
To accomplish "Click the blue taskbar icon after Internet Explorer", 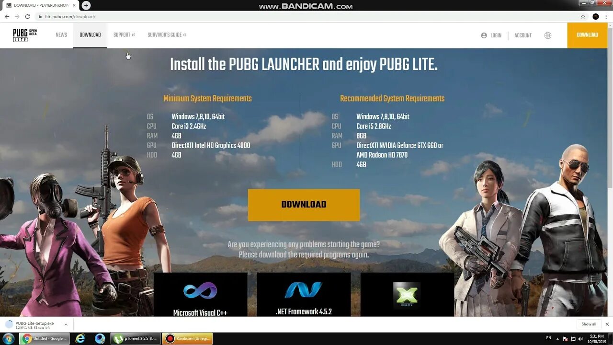I will tap(100, 339).
